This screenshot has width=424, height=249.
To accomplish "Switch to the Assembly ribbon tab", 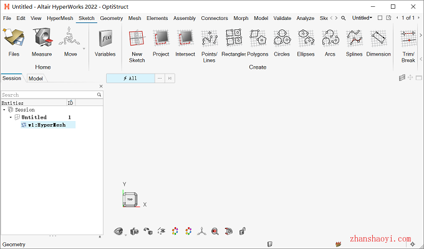I will 185,18.
